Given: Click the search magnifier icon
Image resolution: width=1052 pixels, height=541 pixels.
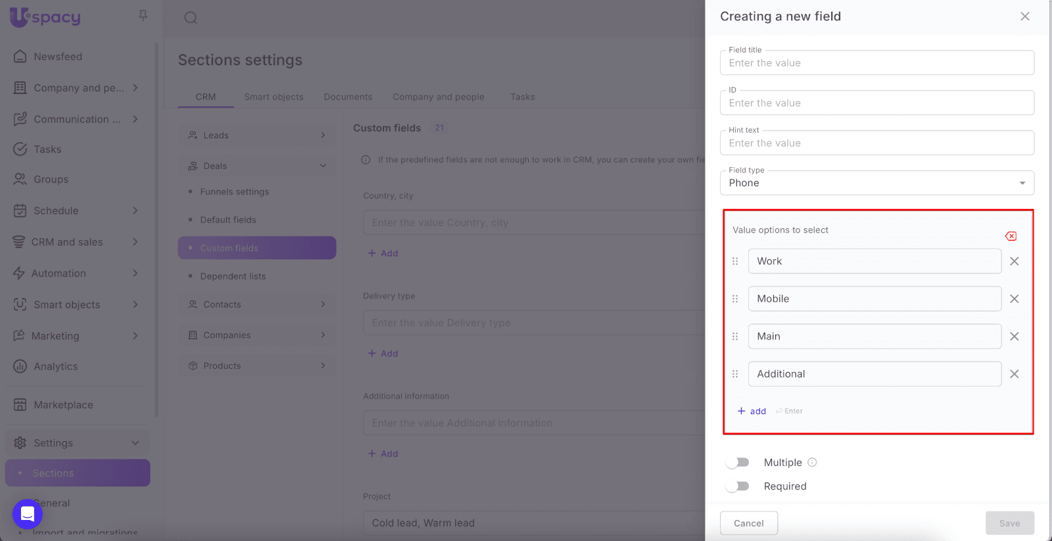Looking at the screenshot, I should pyautogui.click(x=191, y=18).
